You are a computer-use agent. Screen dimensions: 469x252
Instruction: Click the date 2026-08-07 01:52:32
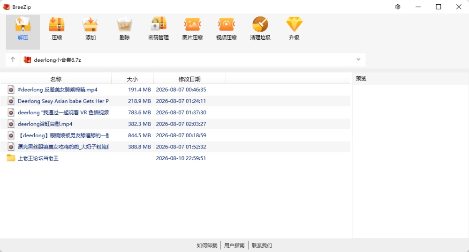181,147
